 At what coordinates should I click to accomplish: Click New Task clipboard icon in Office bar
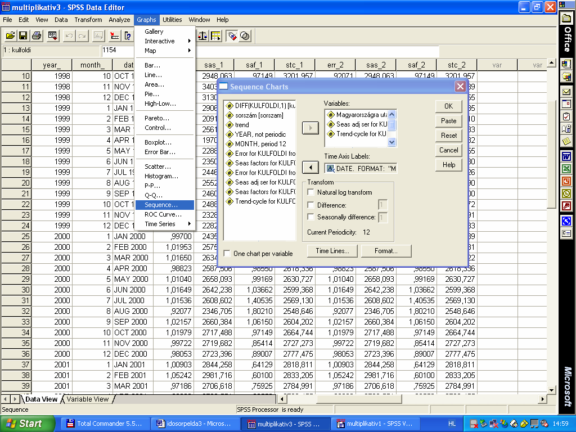[x=566, y=116]
